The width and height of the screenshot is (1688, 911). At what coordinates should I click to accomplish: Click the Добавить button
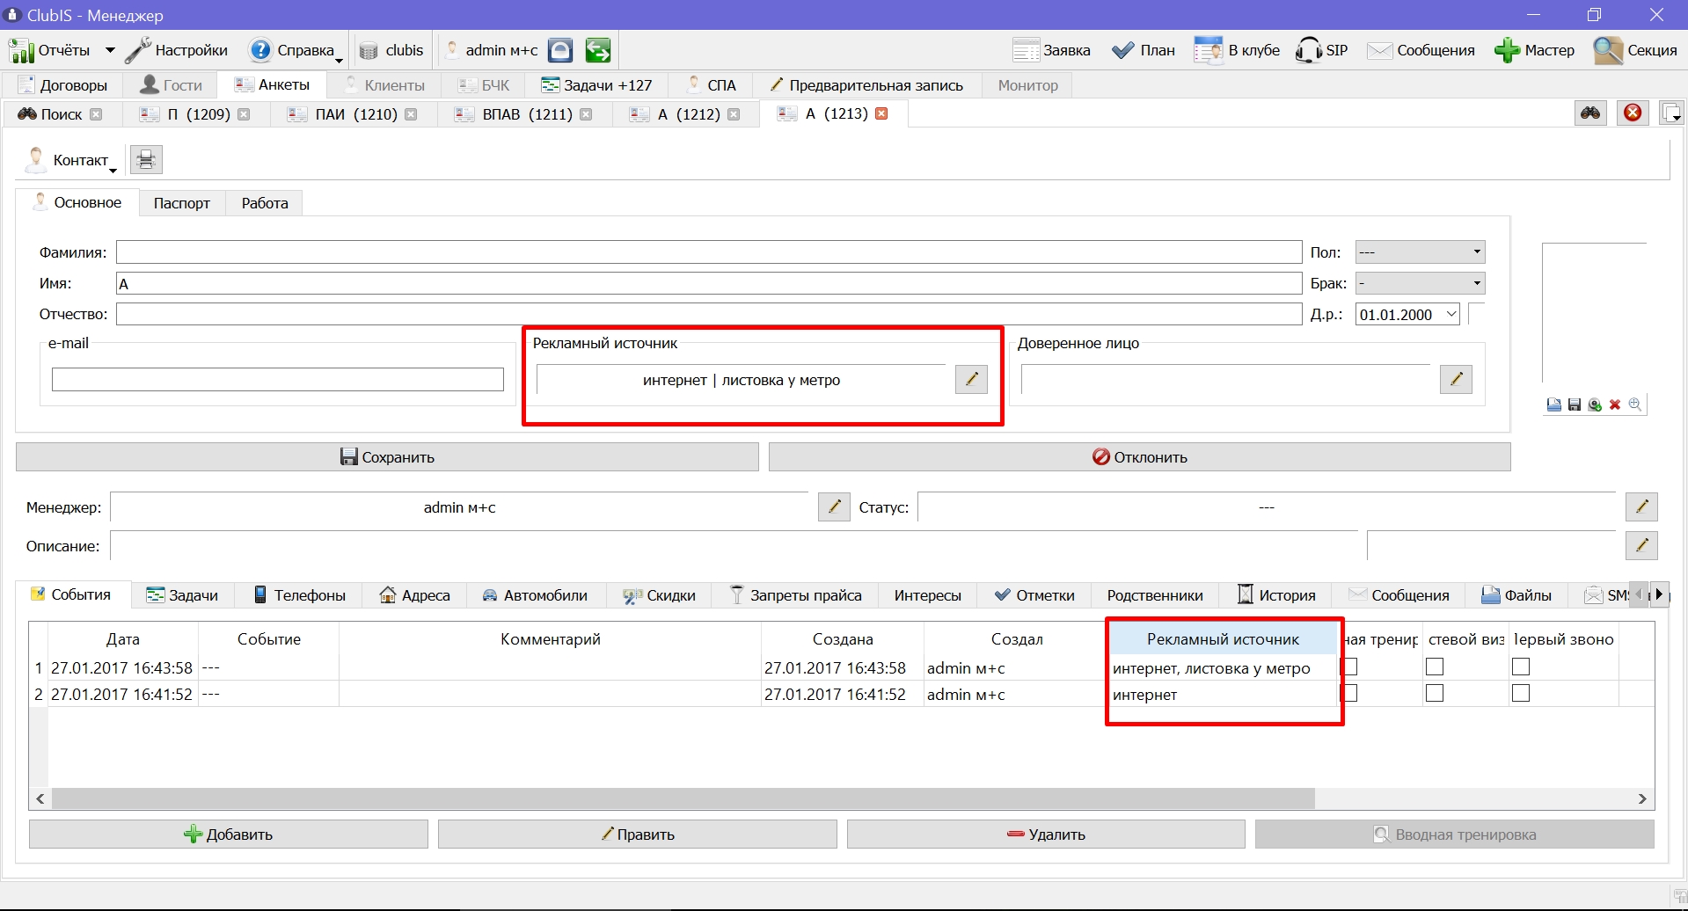click(229, 834)
